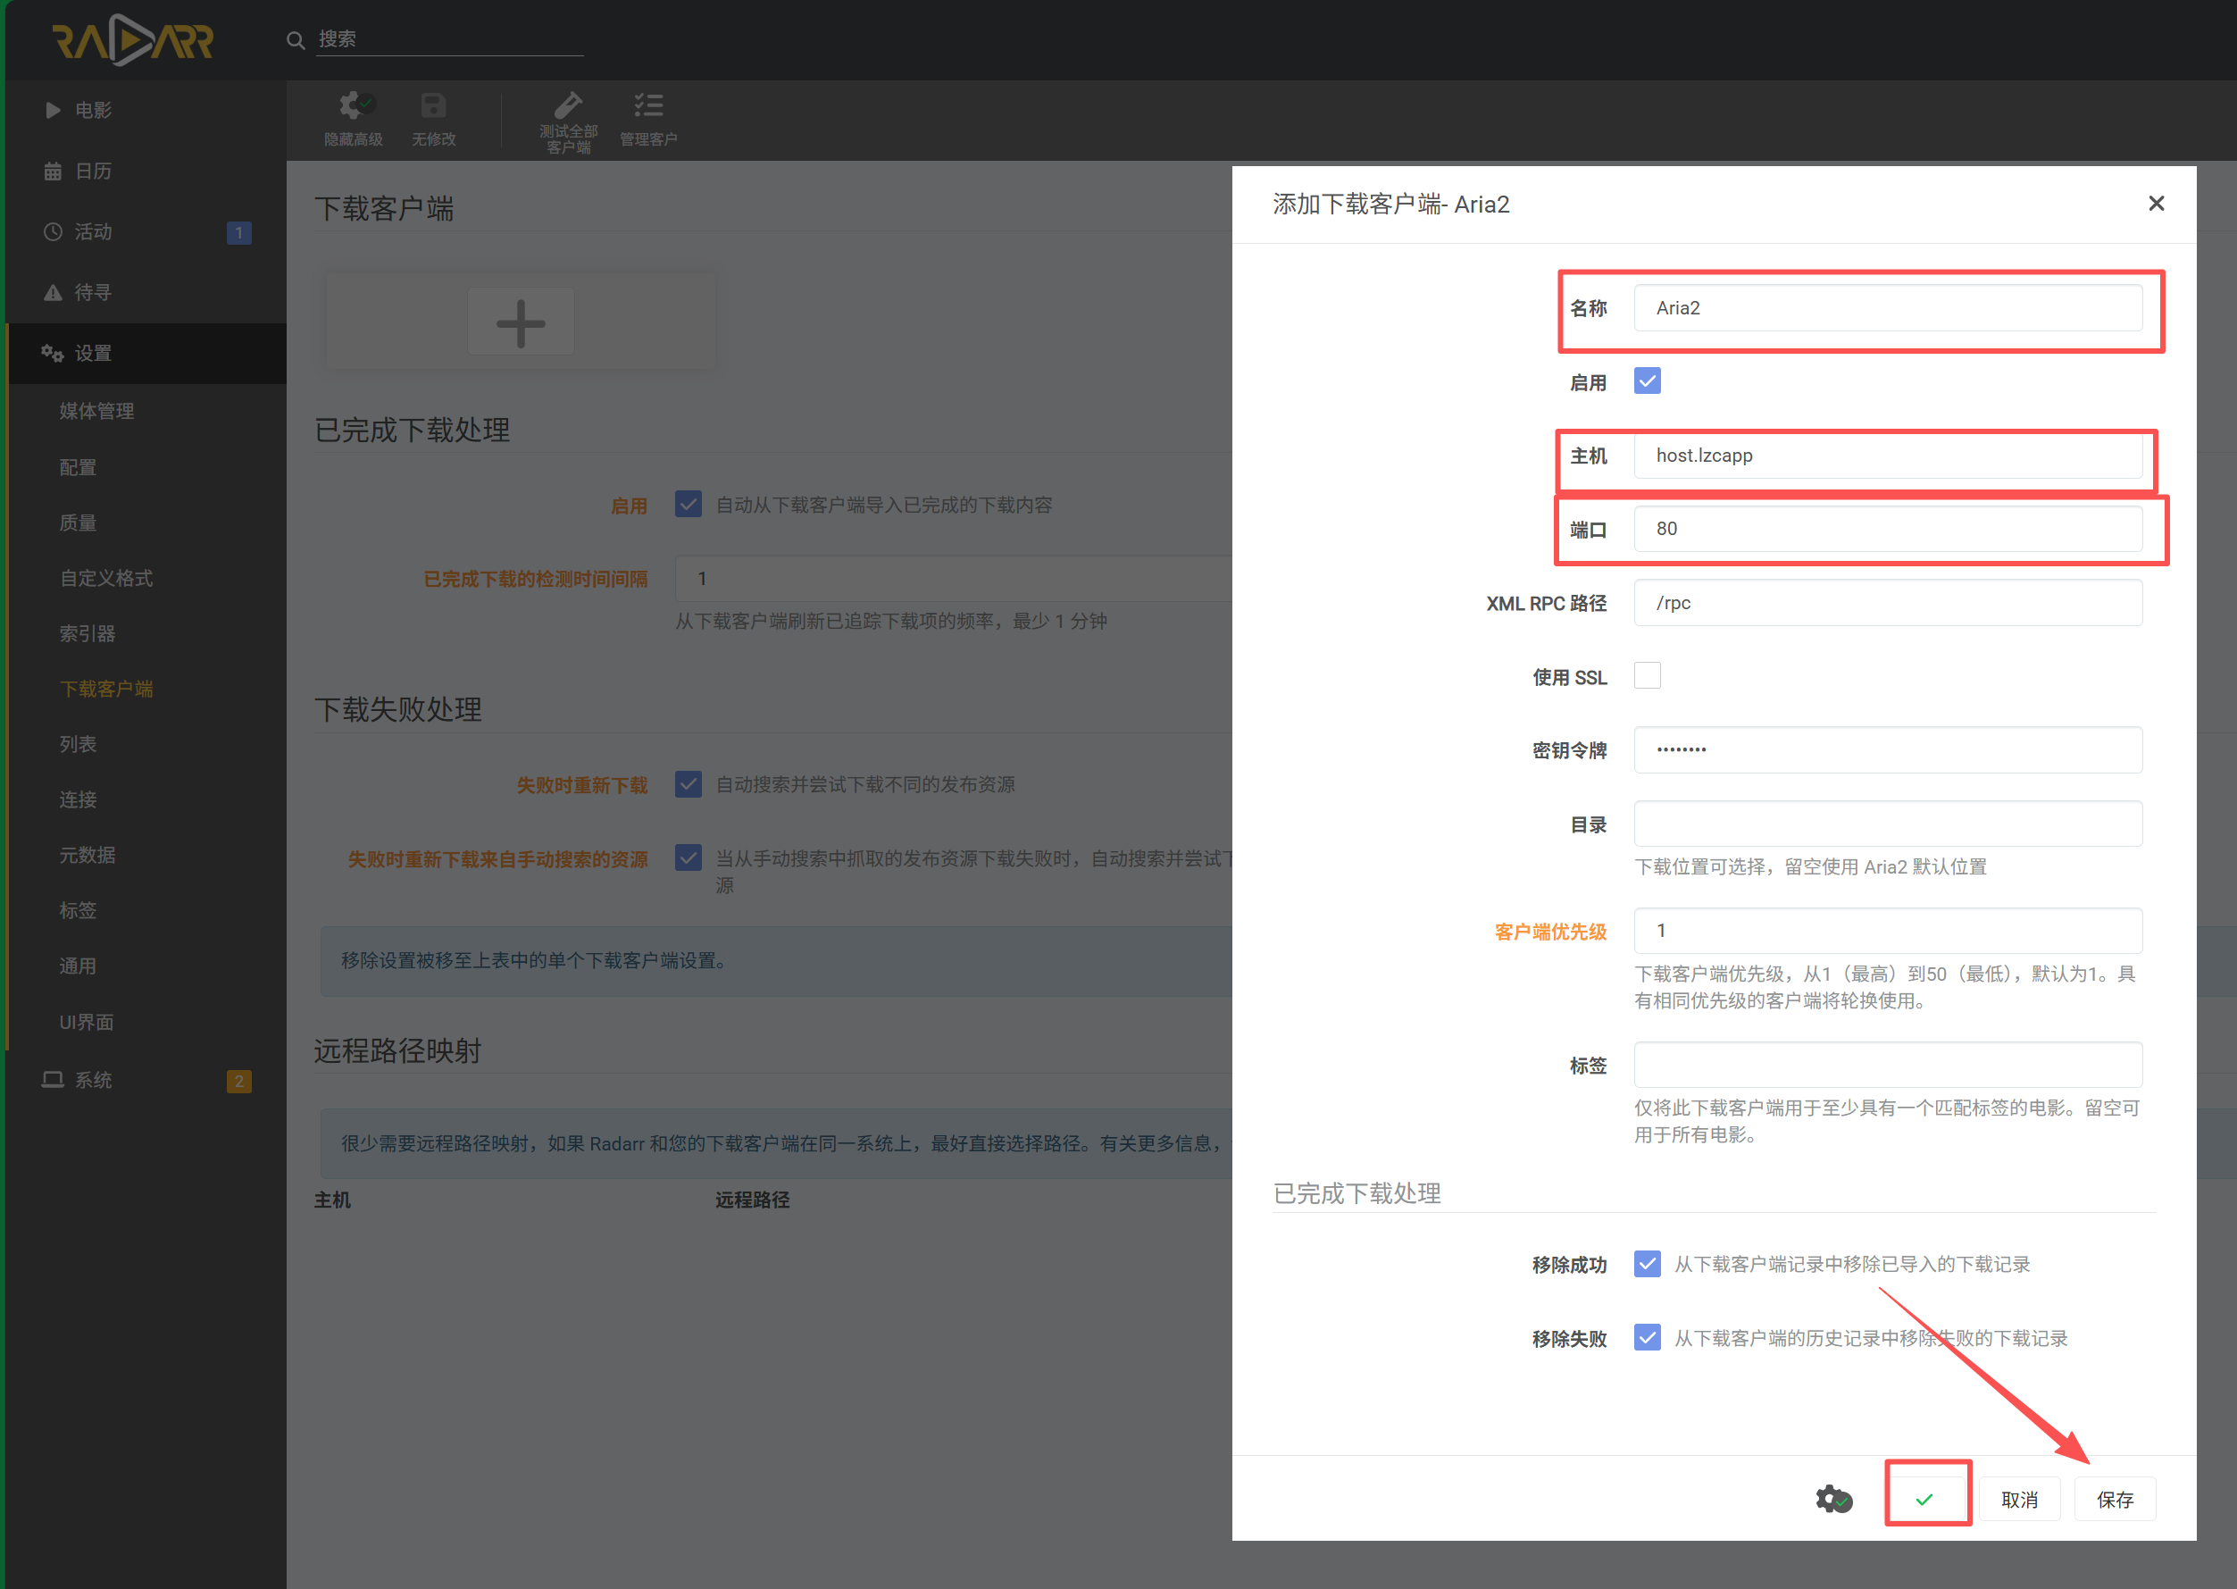Toggle the 移除成功 checkbox
The image size is (2237, 1589).
point(1648,1264)
